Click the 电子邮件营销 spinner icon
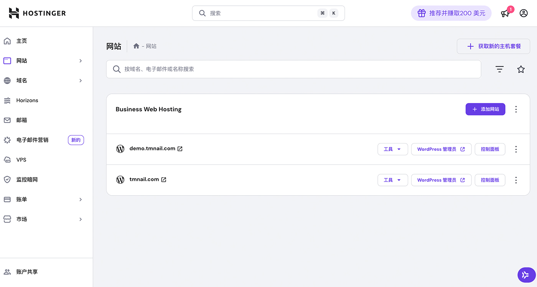Screen dimensions: 537x287 tap(7, 140)
